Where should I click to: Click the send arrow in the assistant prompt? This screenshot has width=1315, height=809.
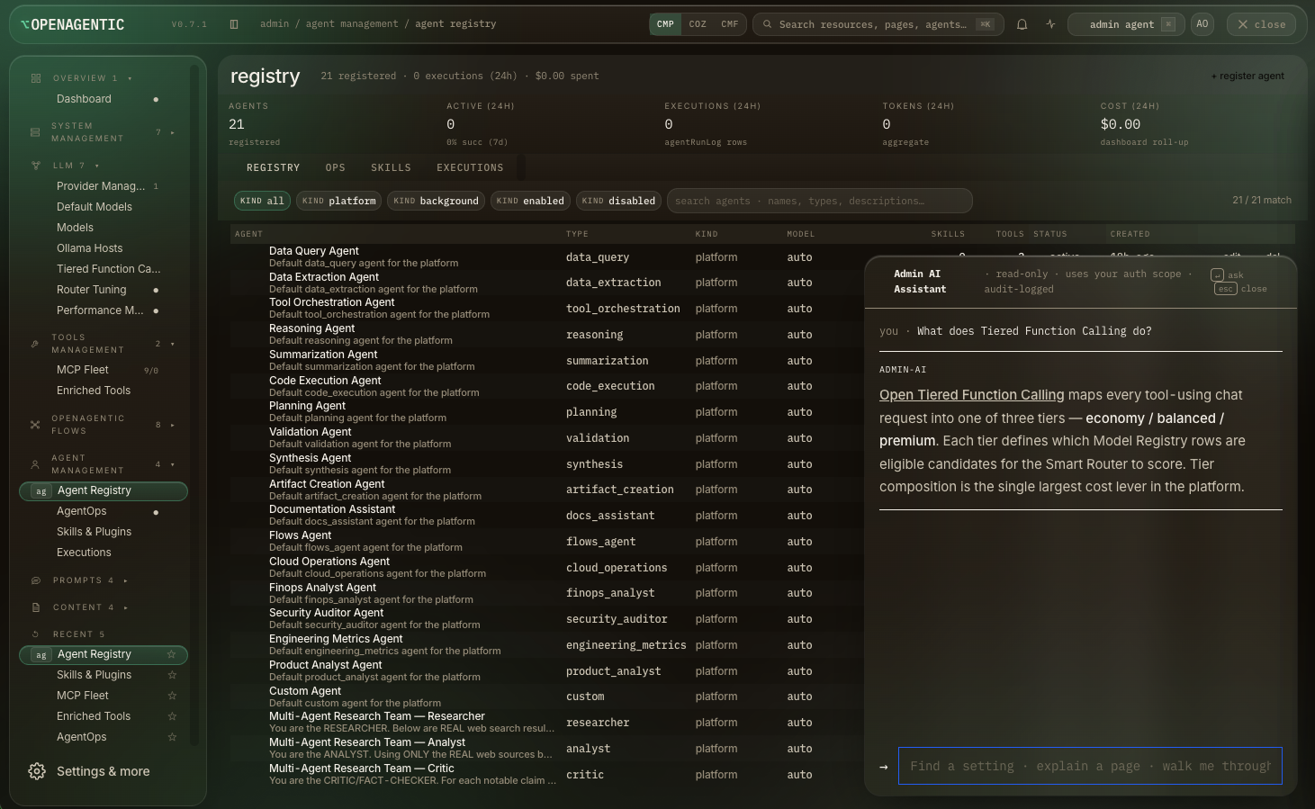point(884,767)
